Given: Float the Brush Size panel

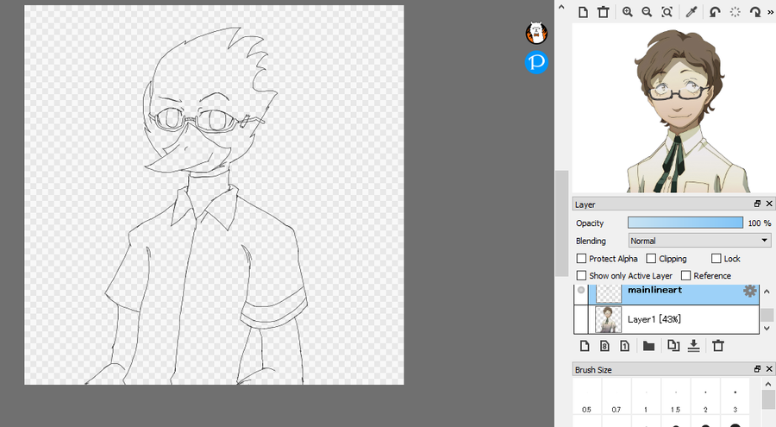Looking at the screenshot, I should 757,369.
